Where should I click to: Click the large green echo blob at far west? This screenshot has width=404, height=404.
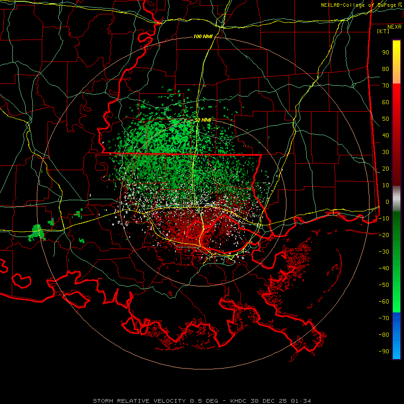pyautogui.click(x=37, y=232)
